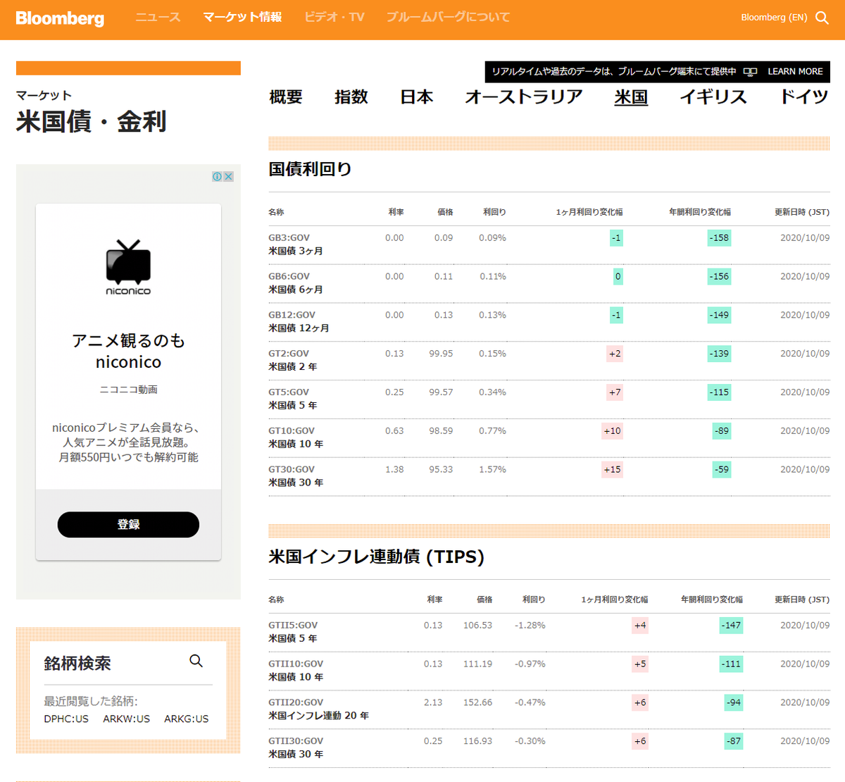Switch to Bloomberg (EN) edition

pyautogui.click(x=774, y=18)
